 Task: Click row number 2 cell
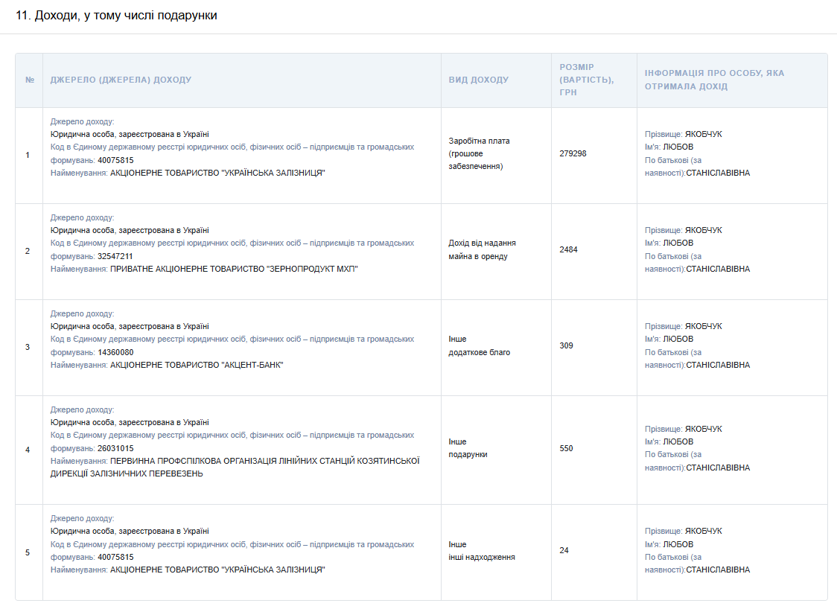28,252
